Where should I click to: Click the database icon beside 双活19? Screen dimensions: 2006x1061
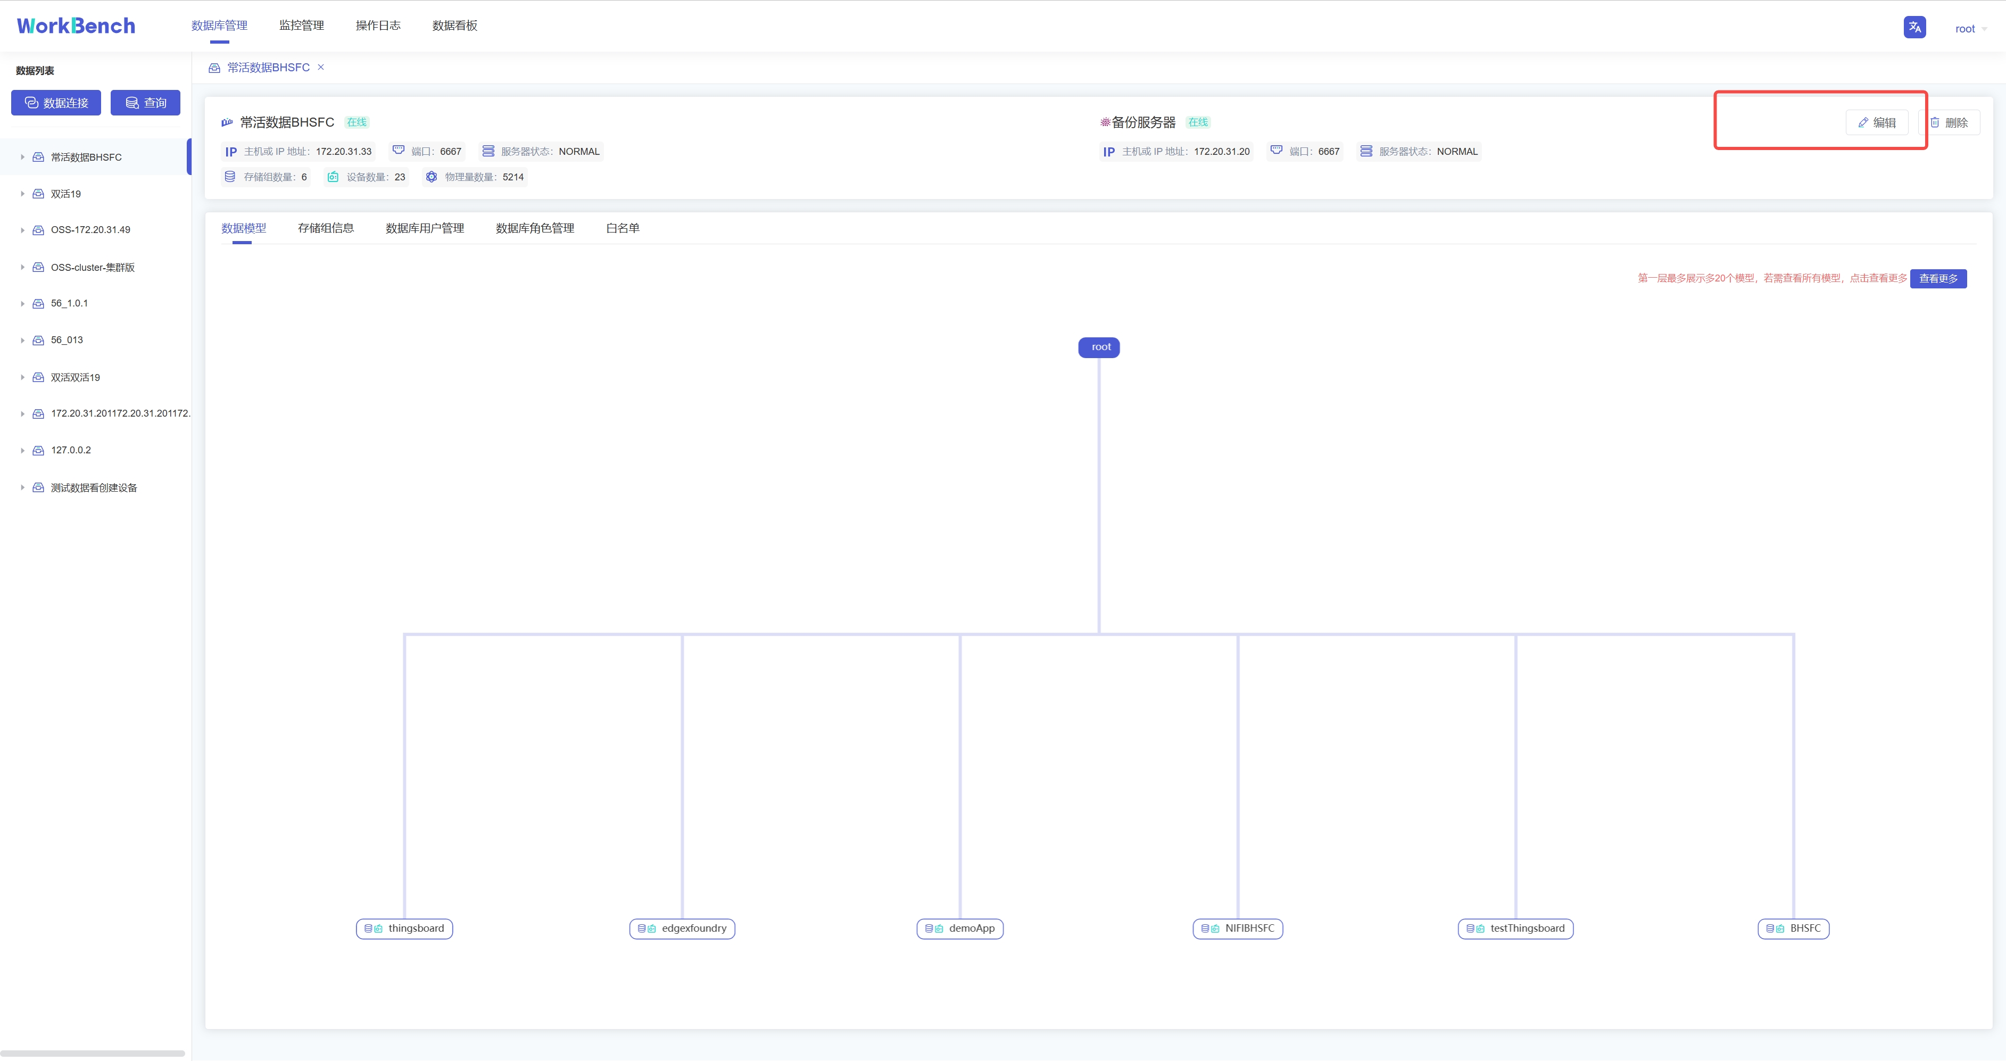tap(38, 194)
